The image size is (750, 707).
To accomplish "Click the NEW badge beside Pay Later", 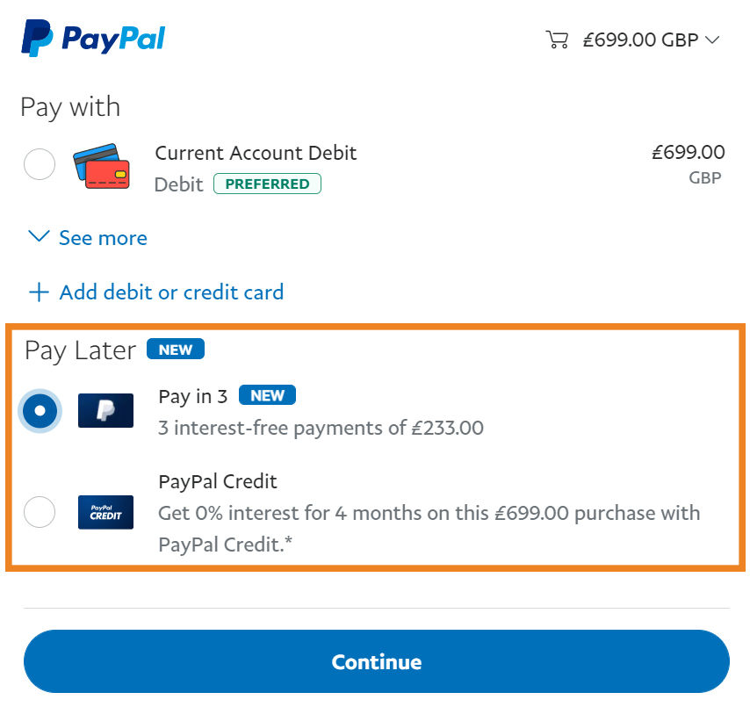I will pos(175,349).
